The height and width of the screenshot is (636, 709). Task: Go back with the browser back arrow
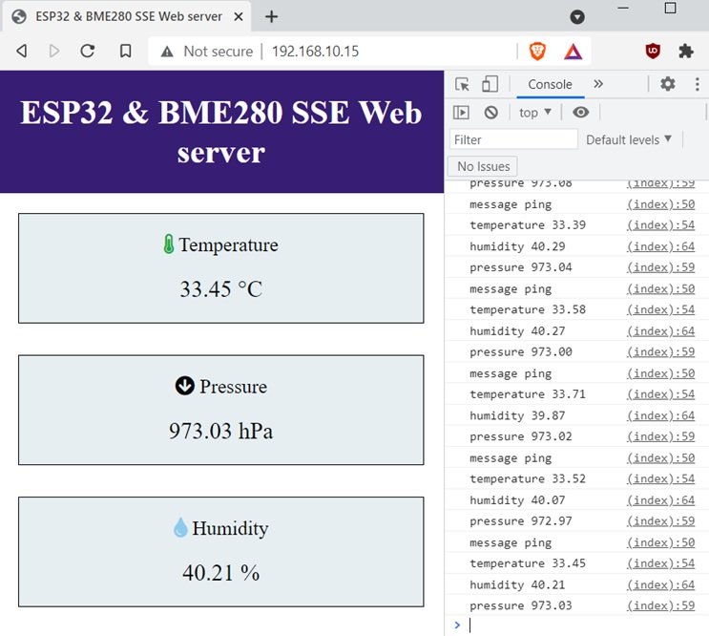[x=21, y=51]
